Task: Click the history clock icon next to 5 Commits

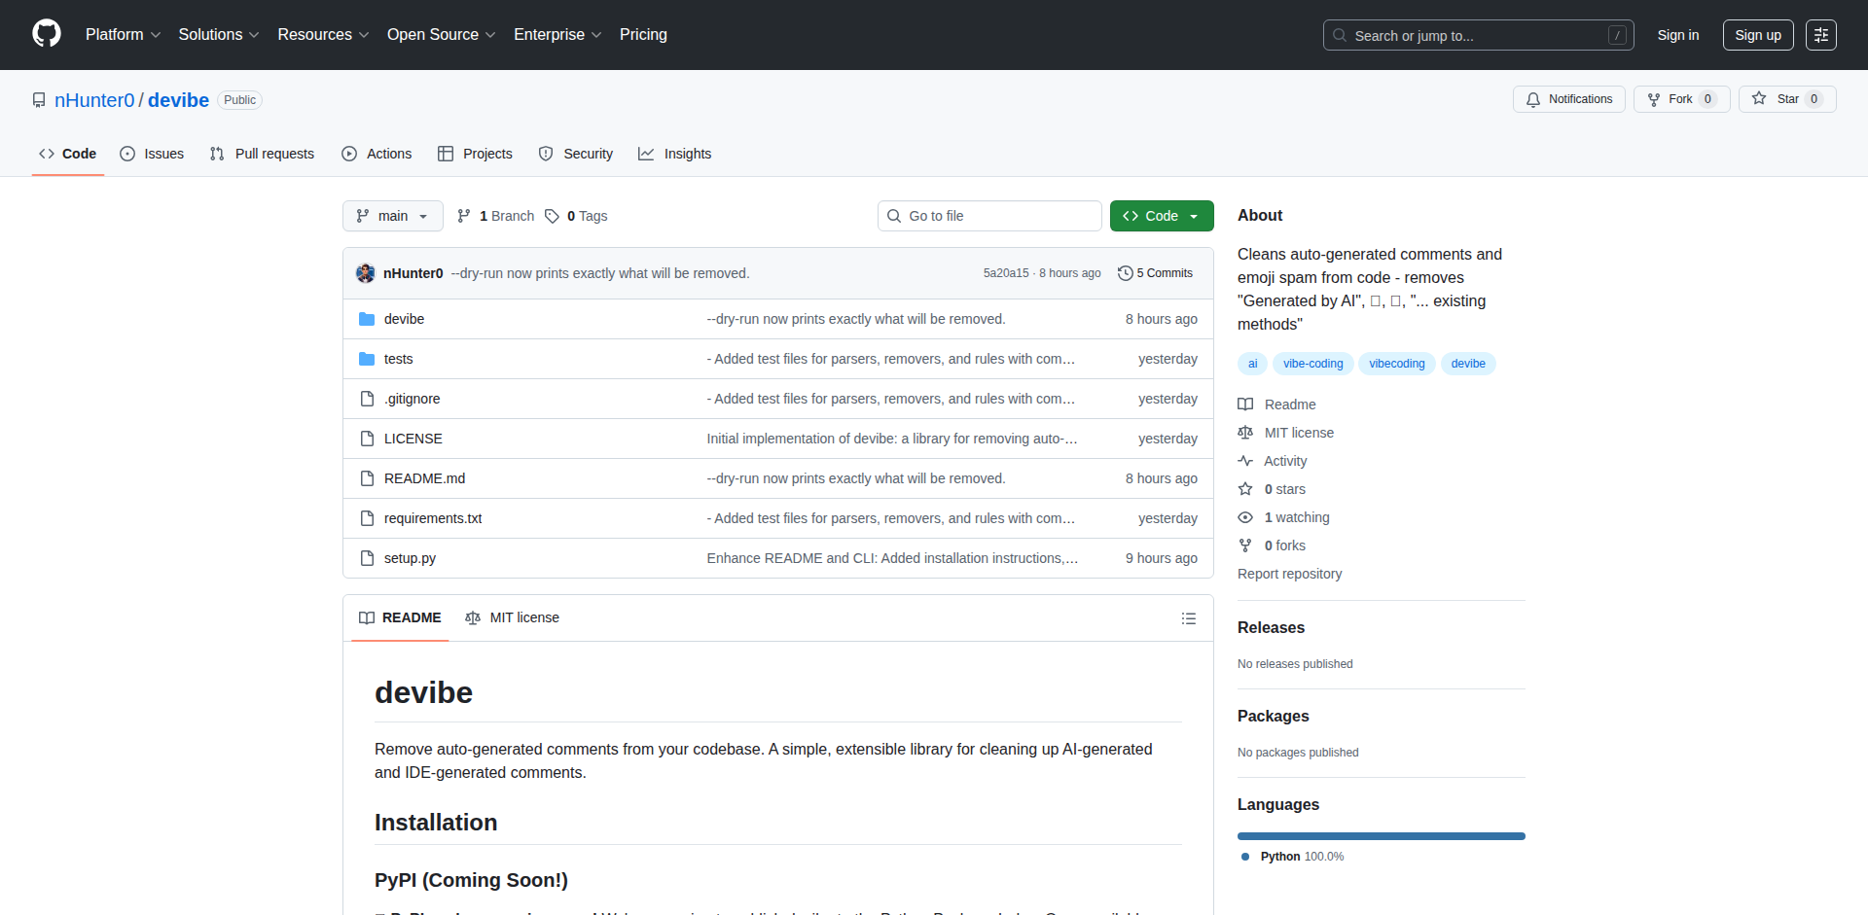Action: (1126, 273)
